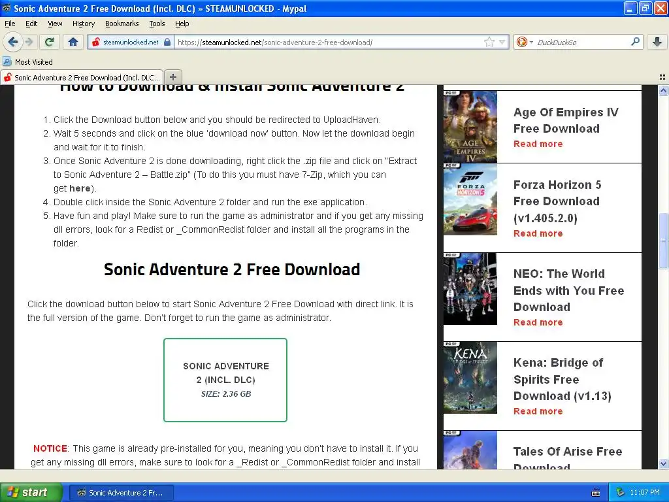The height and width of the screenshot is (502, 669).
Task: Open the History menu
Action: 83,24
